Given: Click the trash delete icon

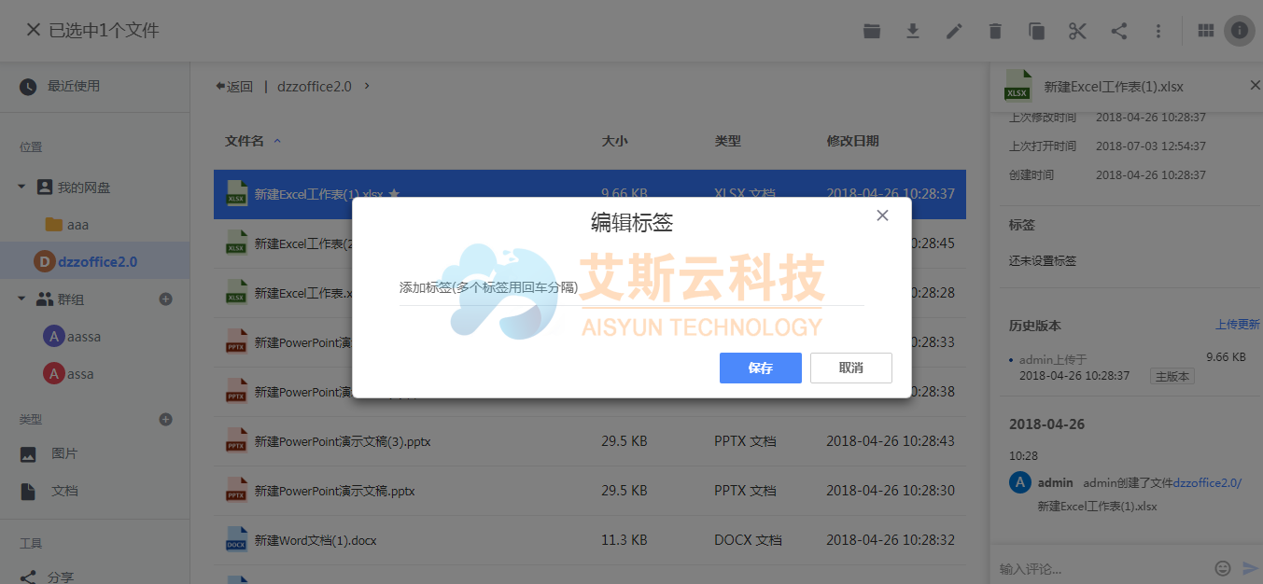Looking at the screenshot, I should [995, 31].
